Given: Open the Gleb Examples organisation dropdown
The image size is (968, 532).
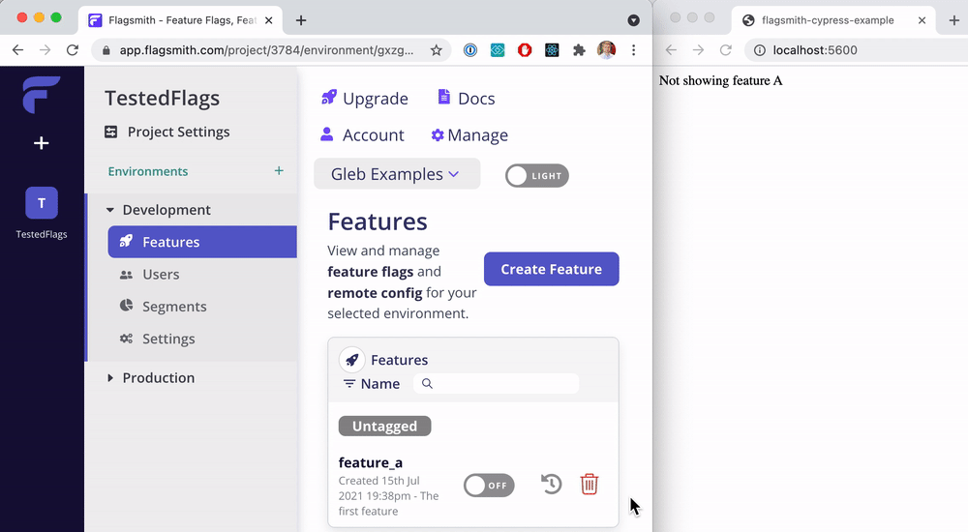Looking at the screenshot, I should tap(397, 174).
